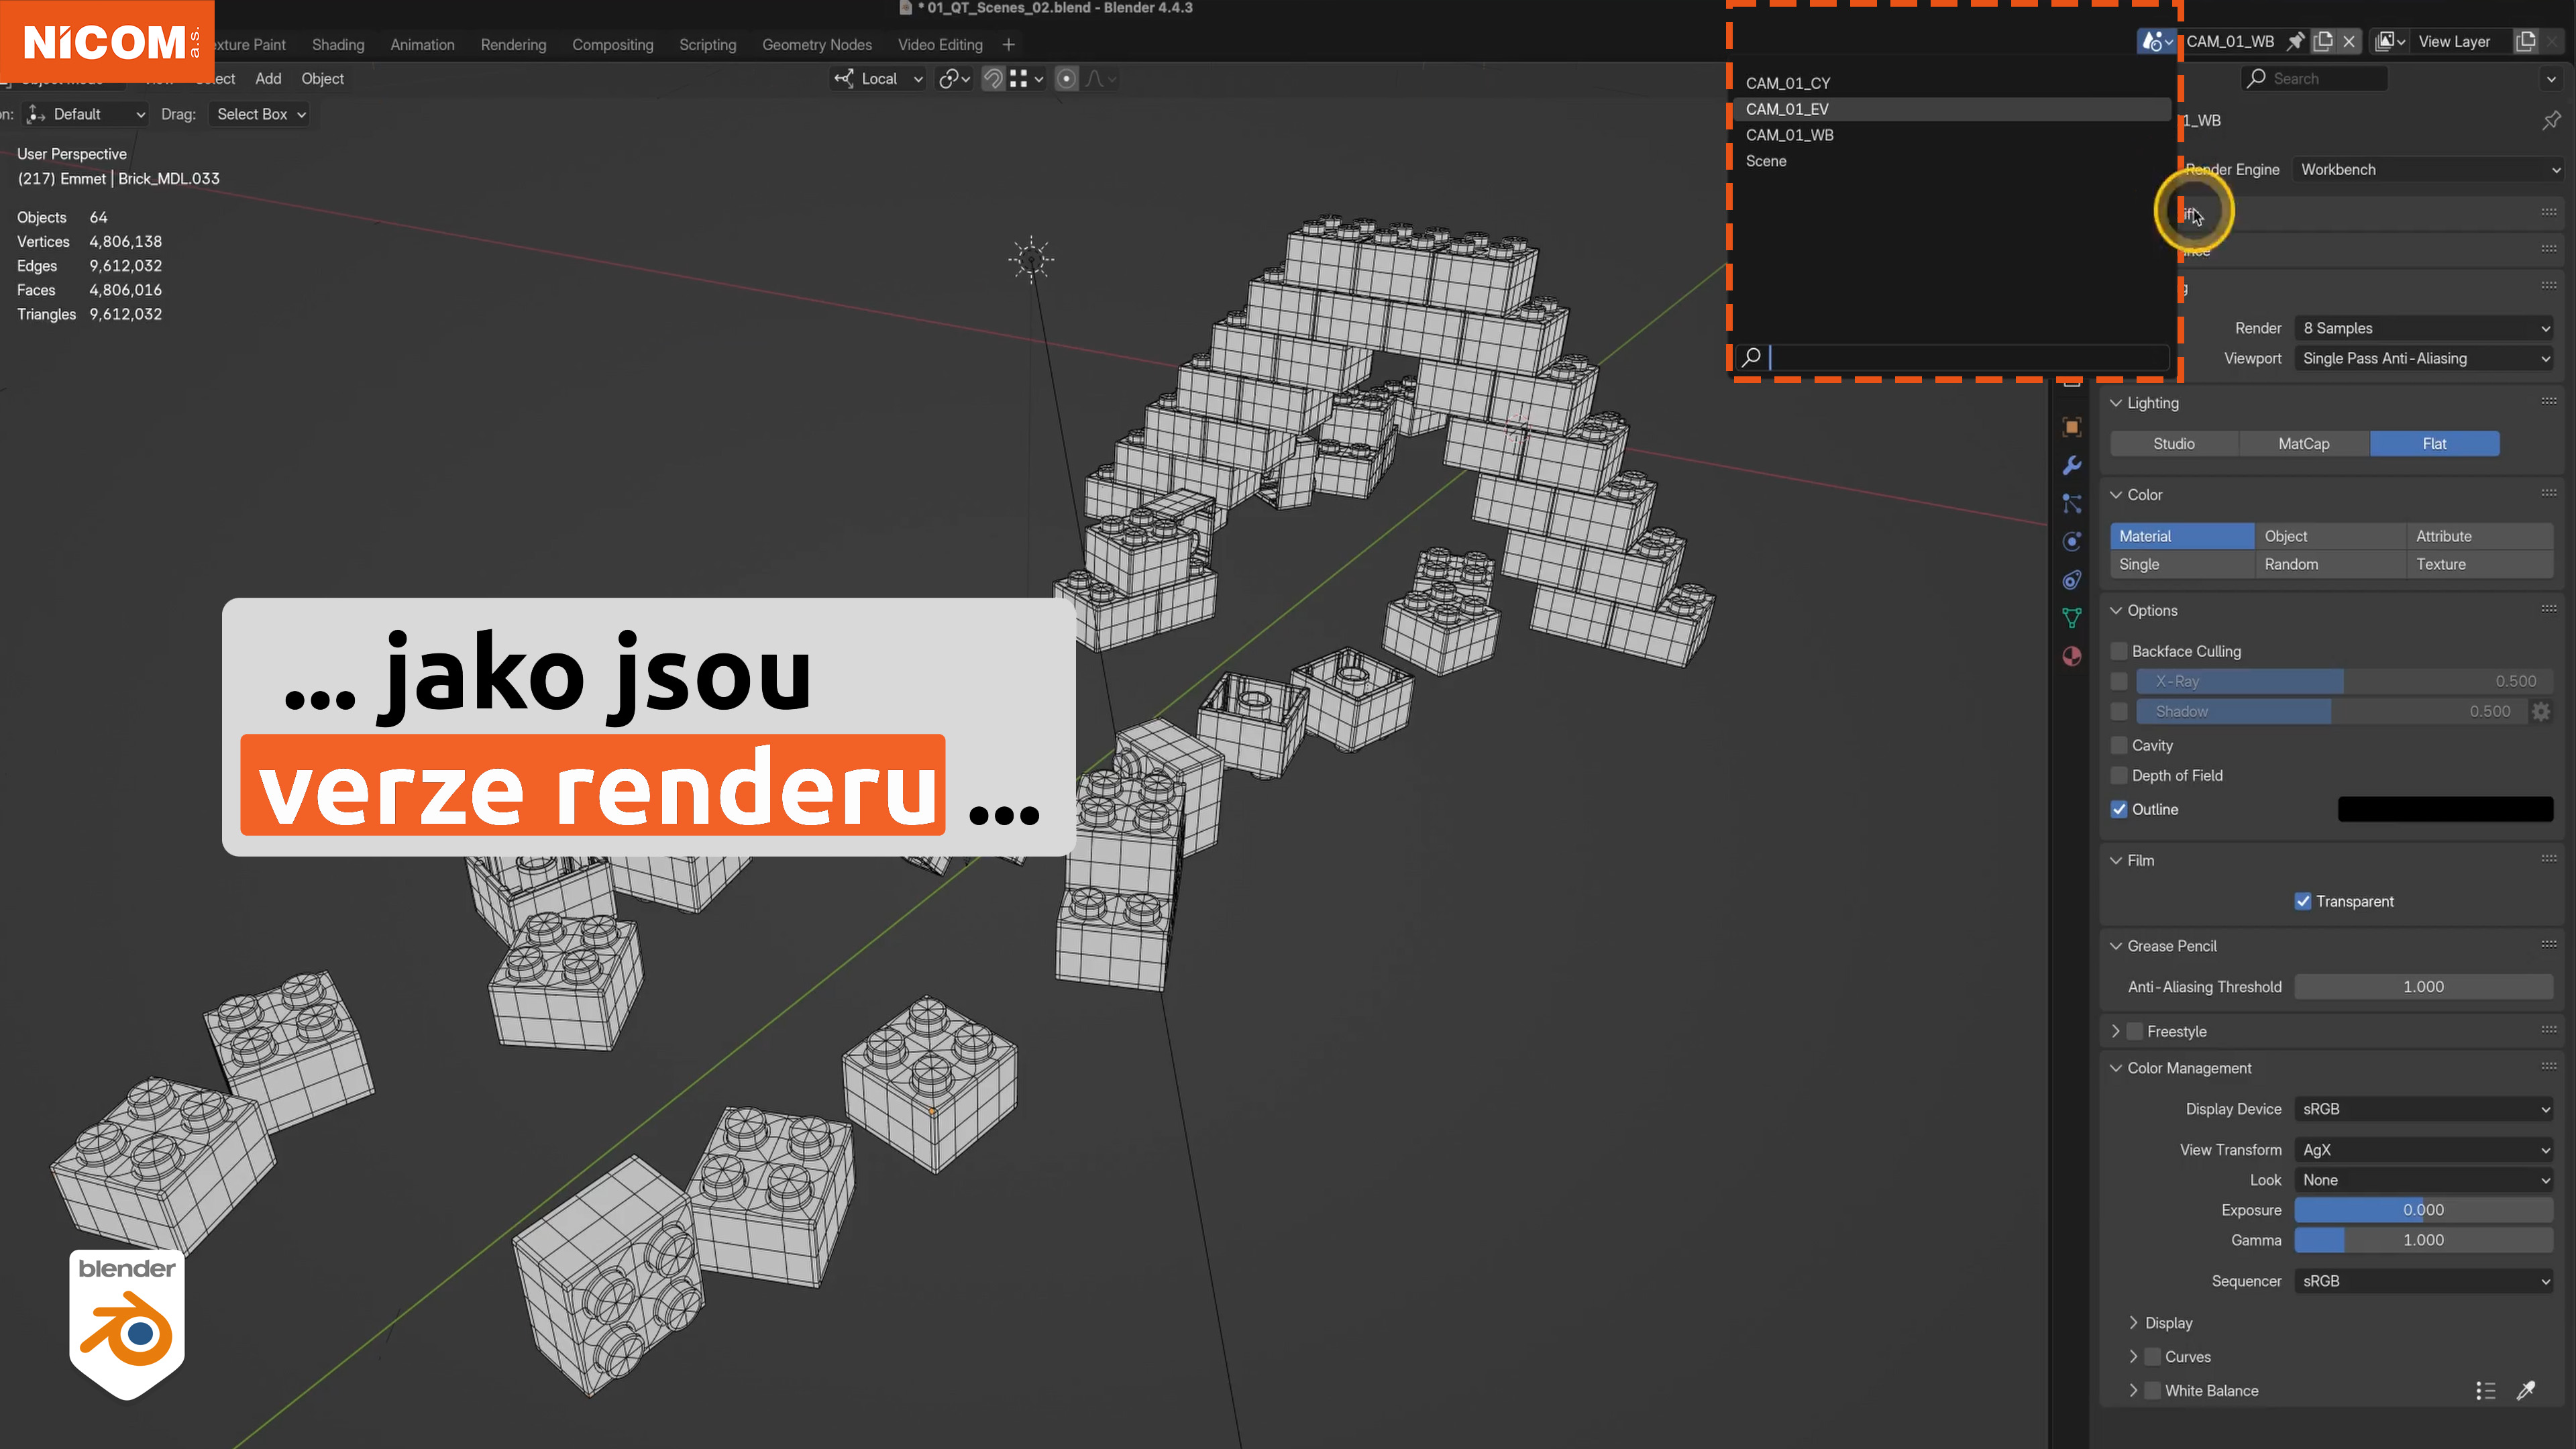The width and height of the screenshot is (2576, 1449).
Task: Open the Modifiers wrench tab
Action: 2072,465
